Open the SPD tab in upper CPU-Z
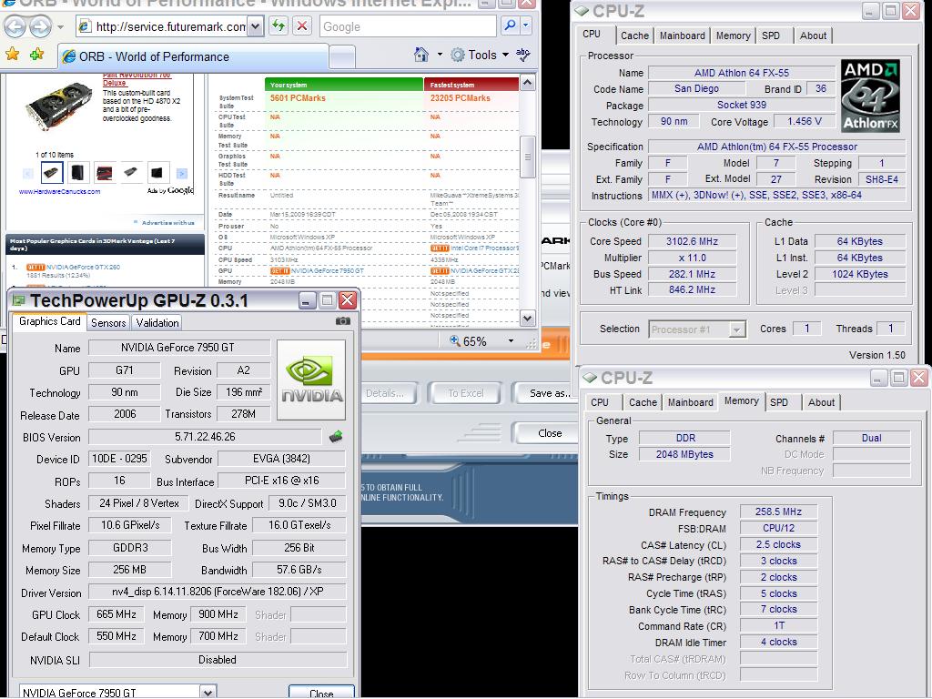Screen dimensions: 932x699 pos(771,35)
